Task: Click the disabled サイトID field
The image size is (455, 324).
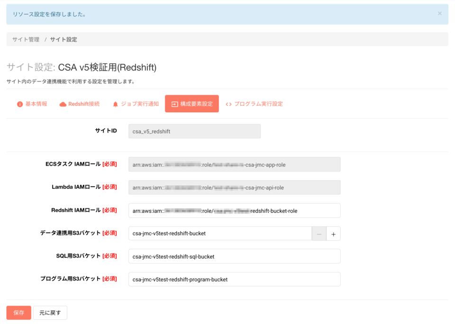Action: click(x=194, y=131)
